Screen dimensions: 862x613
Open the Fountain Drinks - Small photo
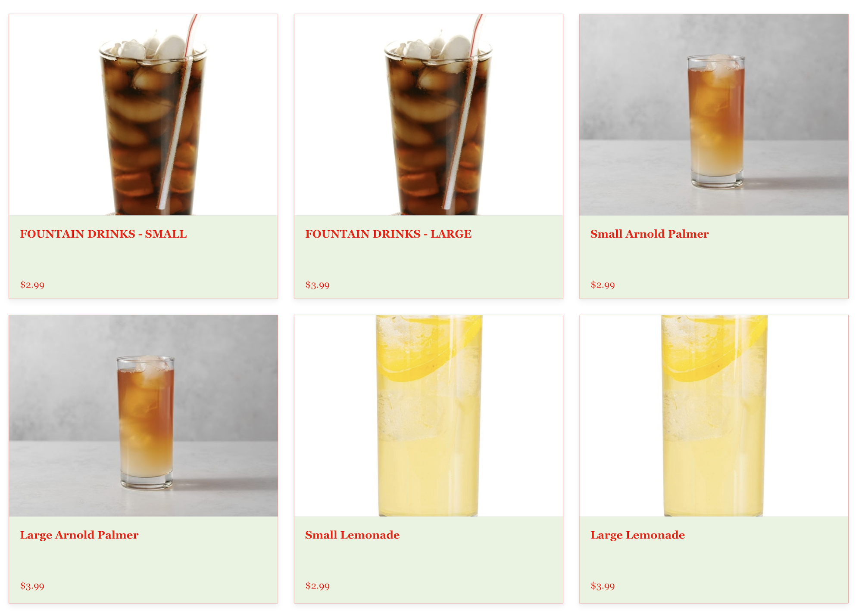pos(143,115)
